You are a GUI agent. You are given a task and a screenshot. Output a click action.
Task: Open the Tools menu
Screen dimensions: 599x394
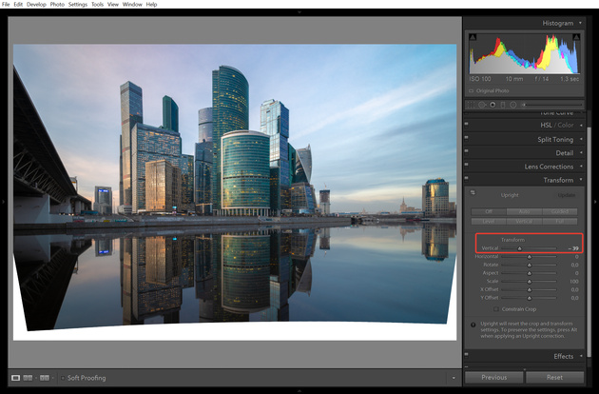coord(97,4)
